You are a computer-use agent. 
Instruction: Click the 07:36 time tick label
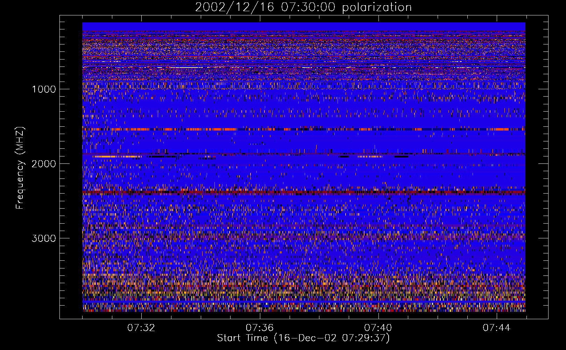[x=260, y=328]
